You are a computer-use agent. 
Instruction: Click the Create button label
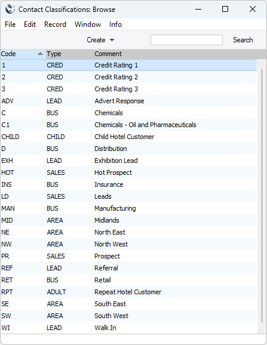96,40
